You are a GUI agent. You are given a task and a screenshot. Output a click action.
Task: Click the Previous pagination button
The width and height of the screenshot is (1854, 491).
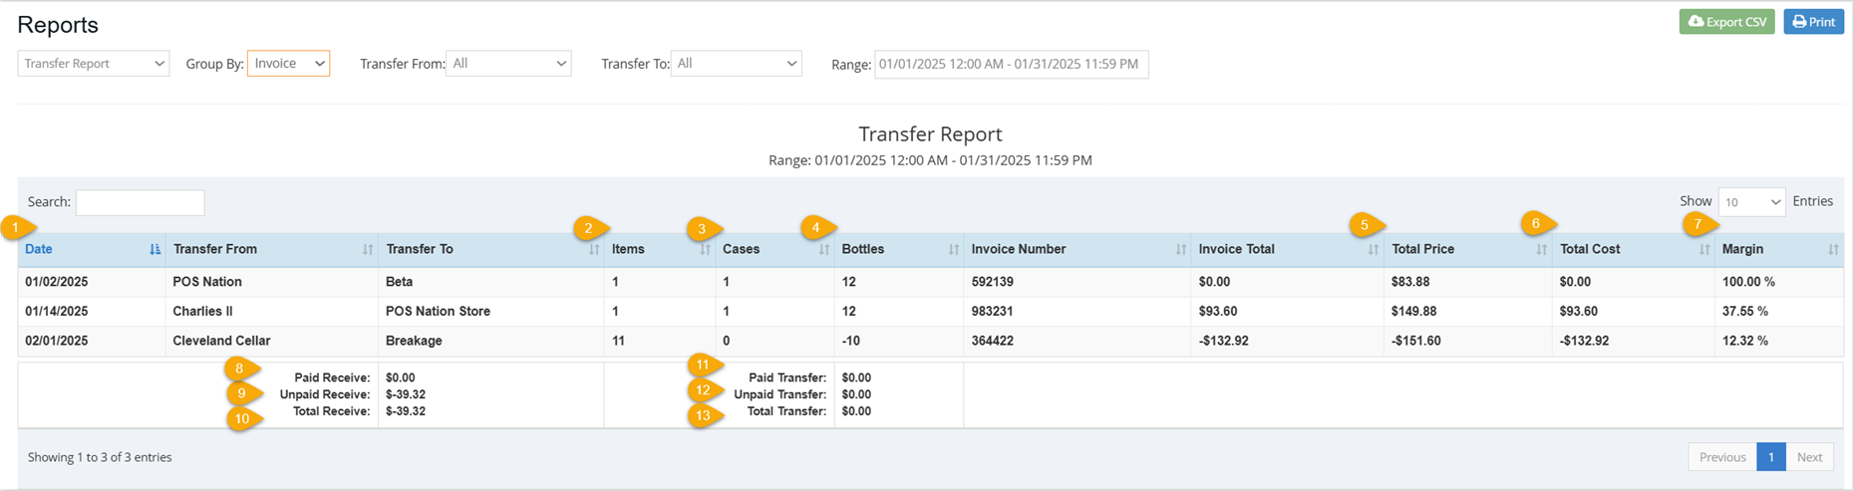[x=1721, y=457]
